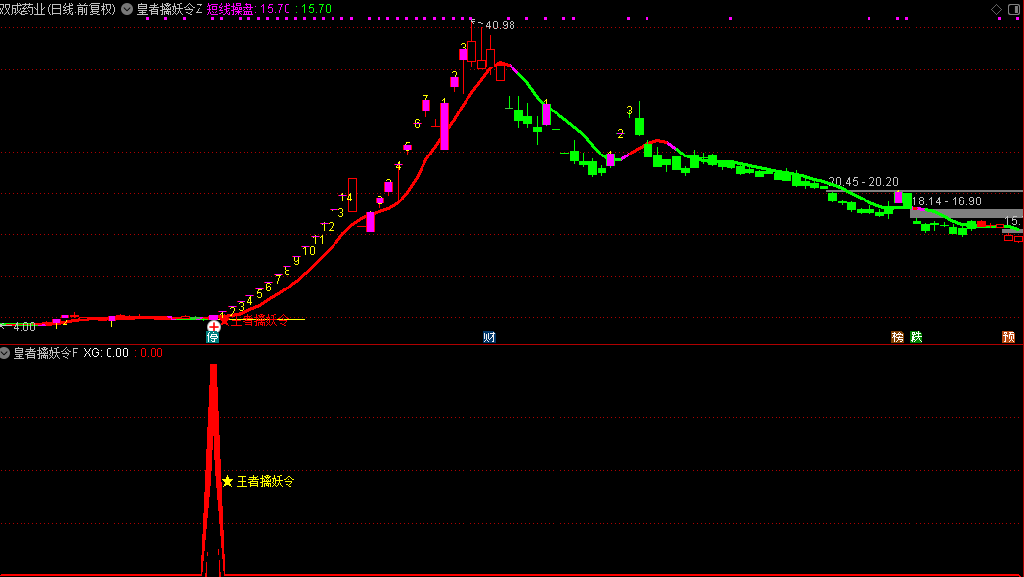
Task: Select the 短线操盘: 15.70 value
Action: pos(248,9)
